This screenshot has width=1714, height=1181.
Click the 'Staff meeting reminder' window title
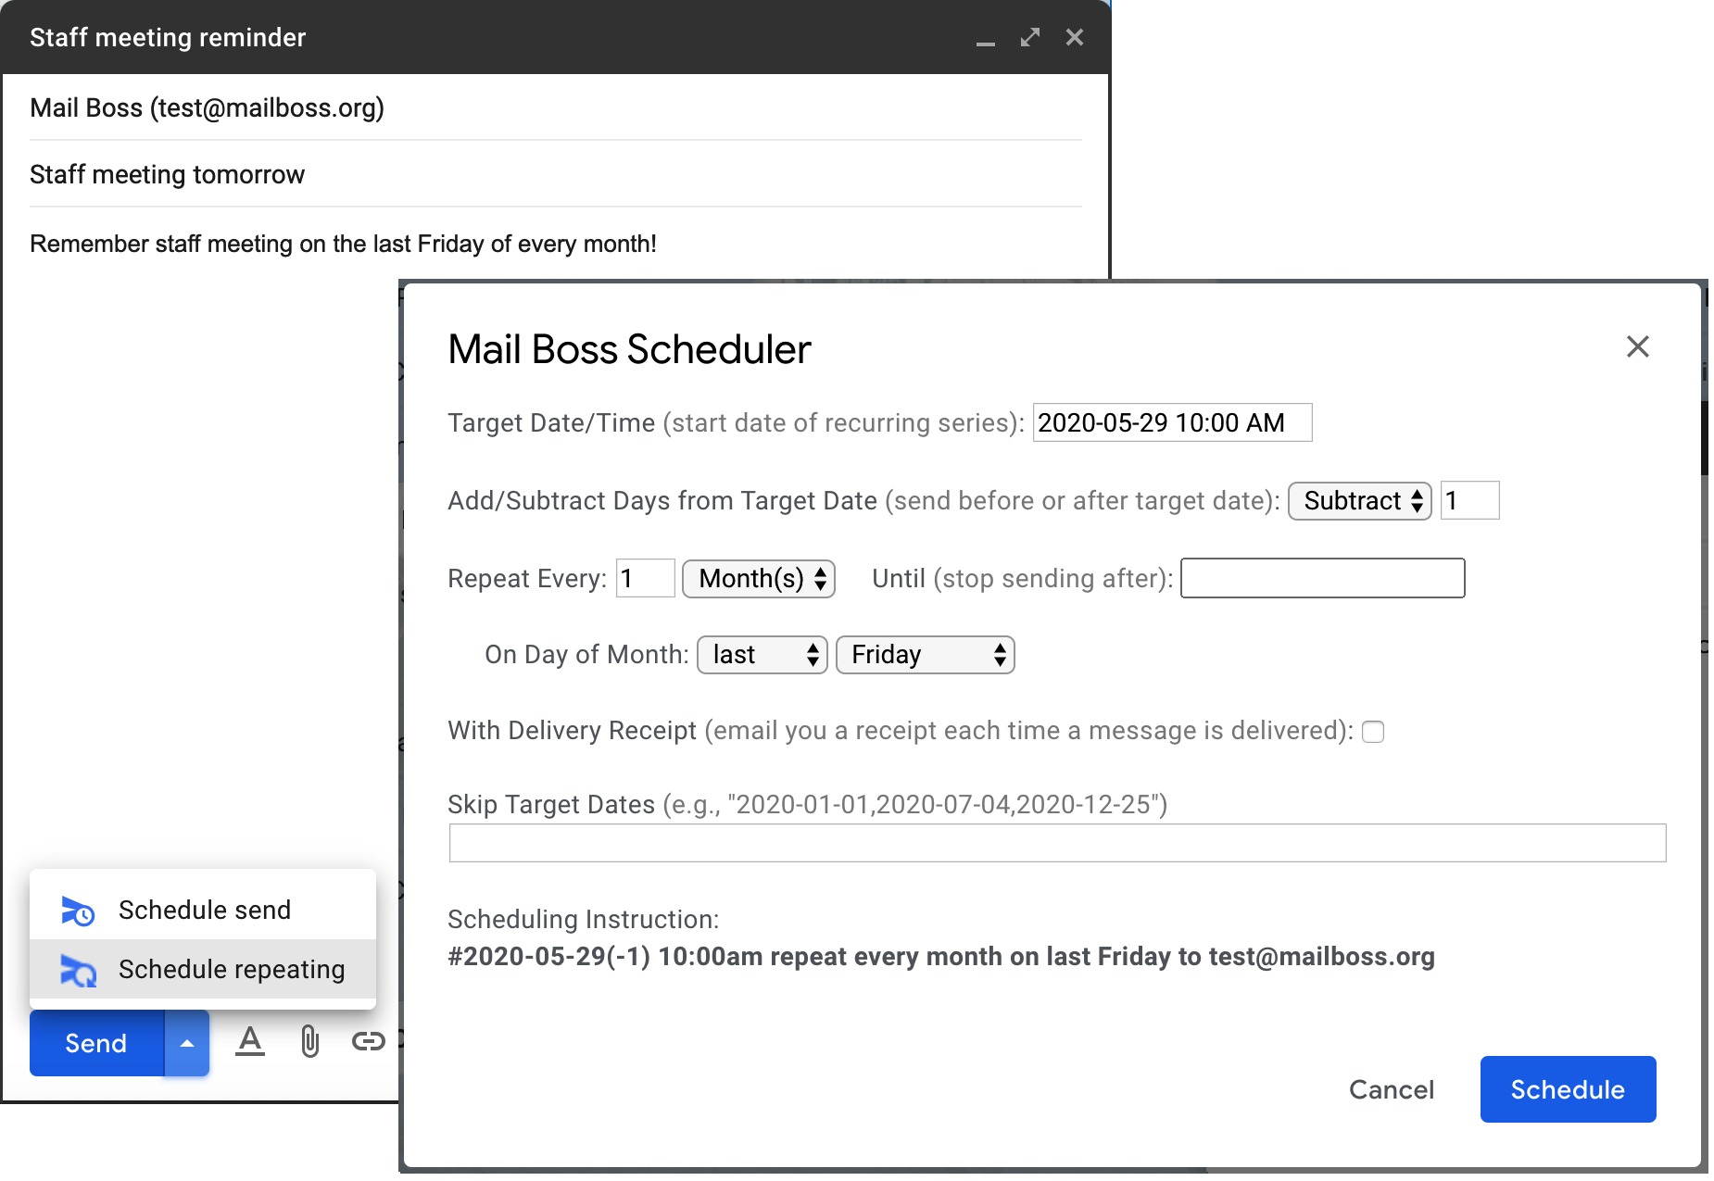pos(168,37)
